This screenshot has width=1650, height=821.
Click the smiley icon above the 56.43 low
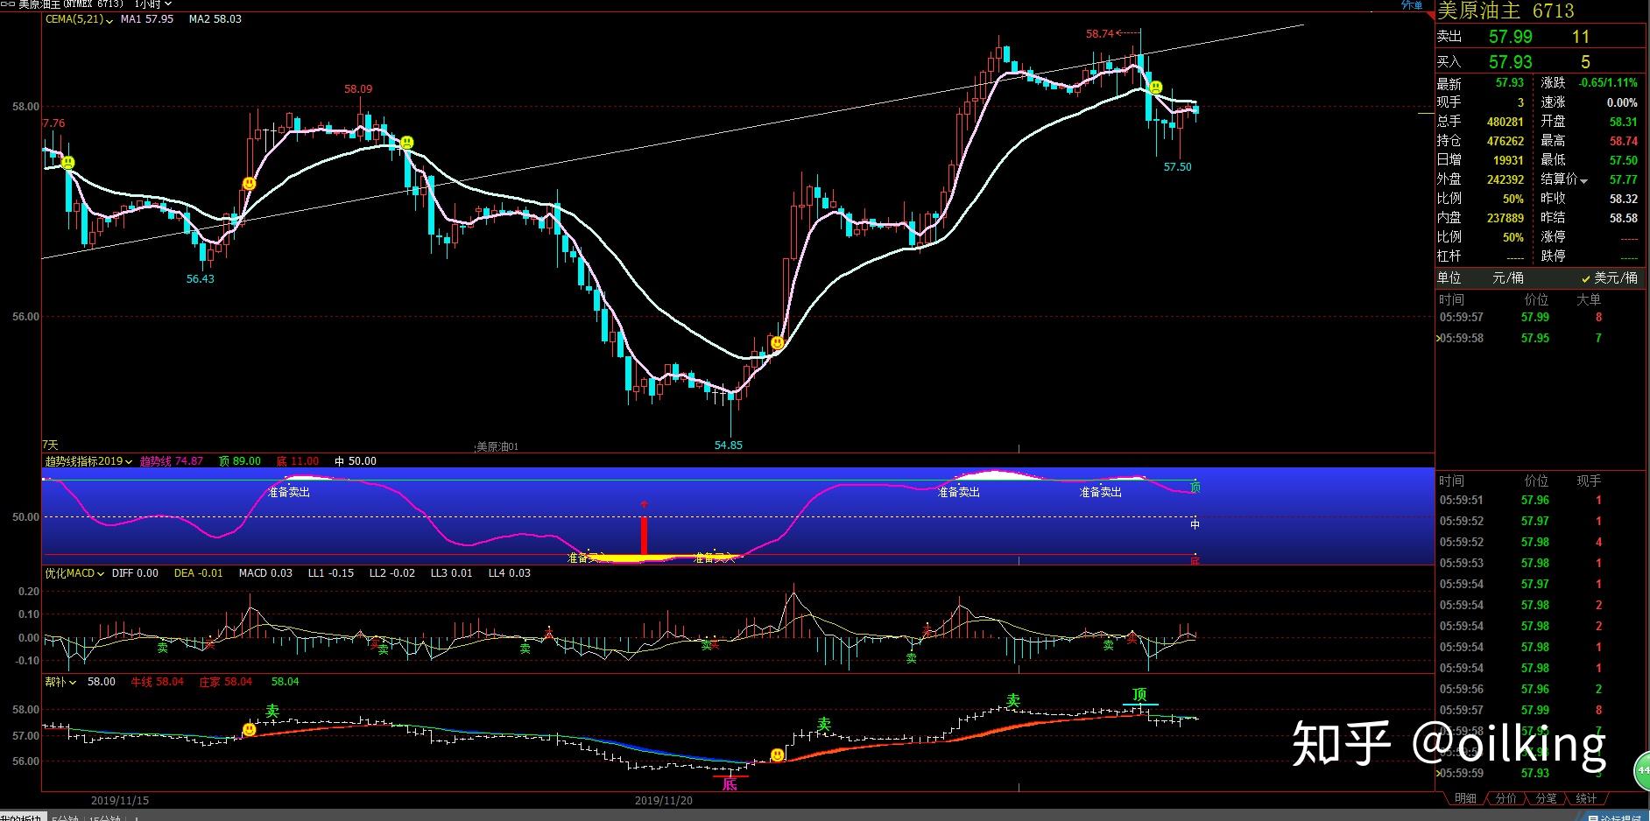click(x=249, y=184)
